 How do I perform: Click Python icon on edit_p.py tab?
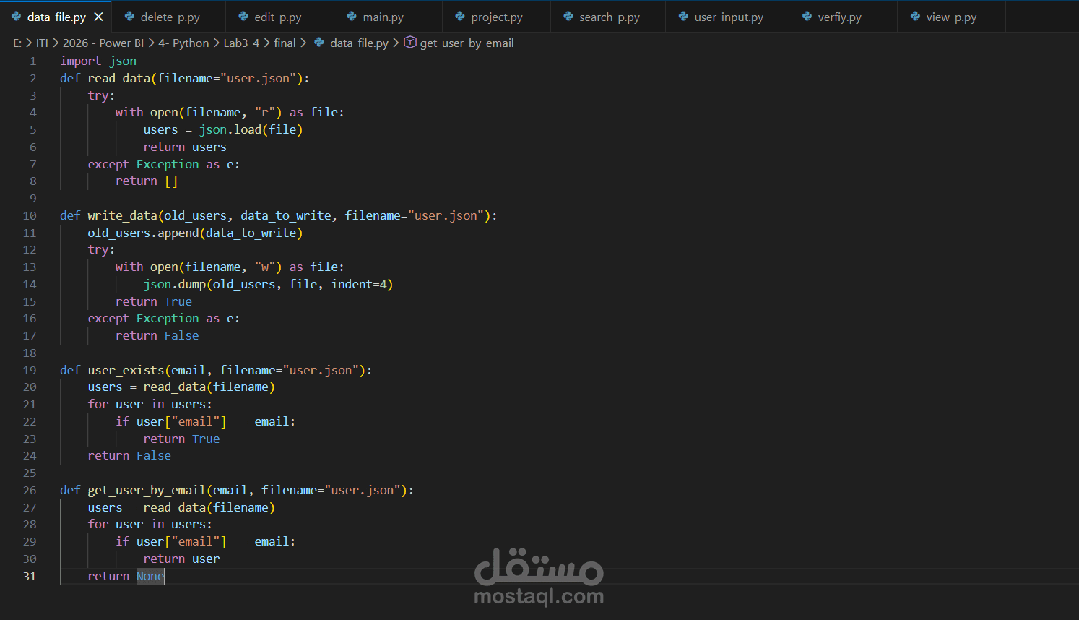243,16
